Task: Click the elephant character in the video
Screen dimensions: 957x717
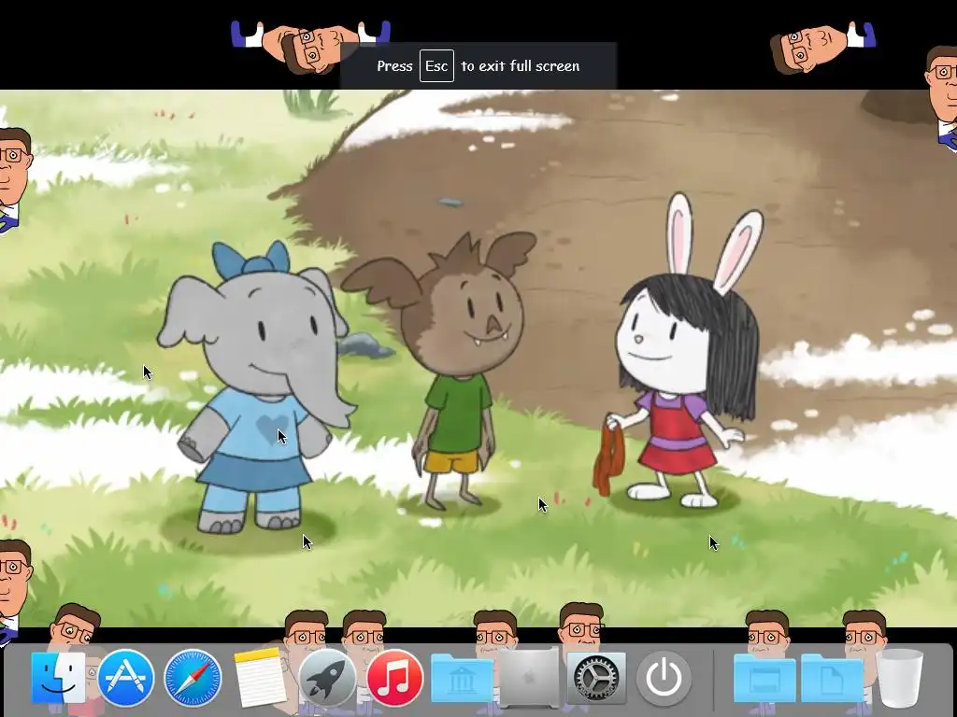Action: pos(256,387)
